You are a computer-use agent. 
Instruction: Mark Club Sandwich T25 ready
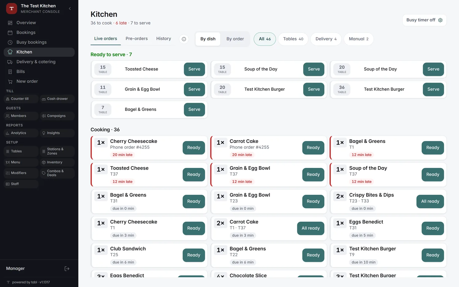(x=194, y=255)
